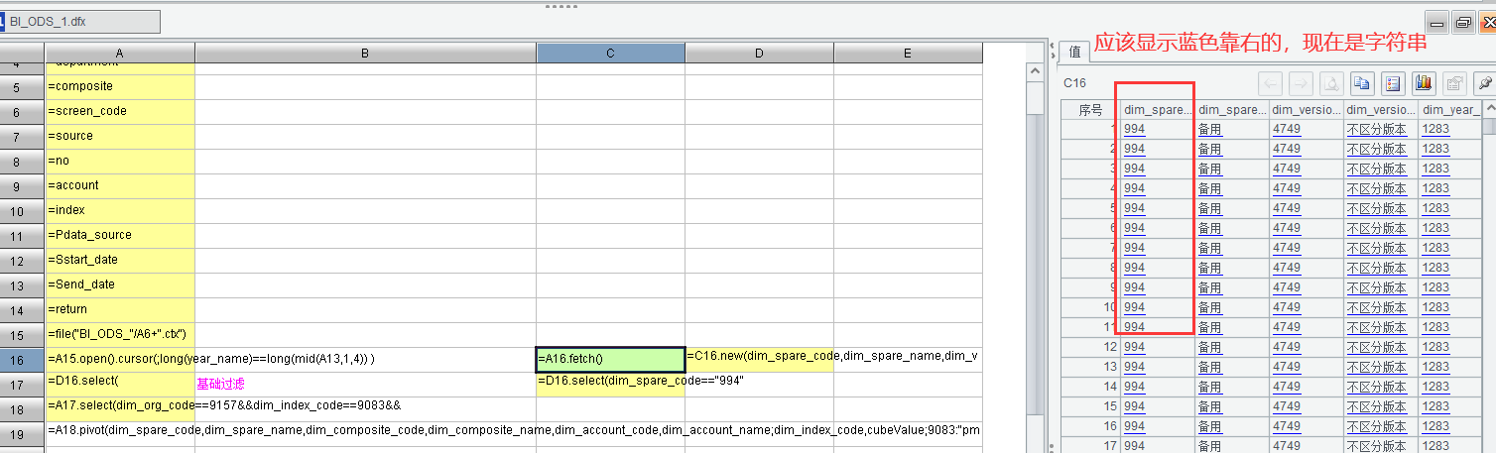The image size is (1496, 453).
Task: Click second dim_spare... column header
Action: pos(1231,109)
